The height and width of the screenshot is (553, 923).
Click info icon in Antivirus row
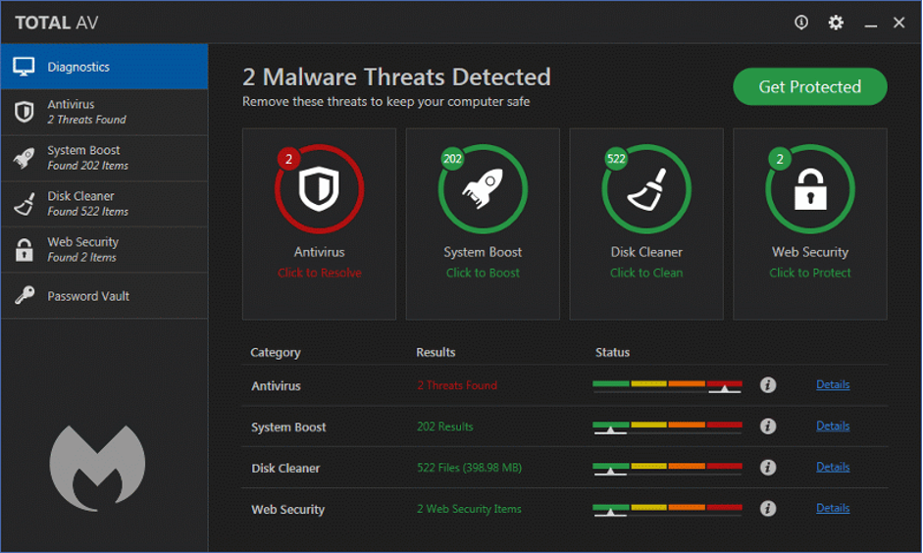[768, 385]
